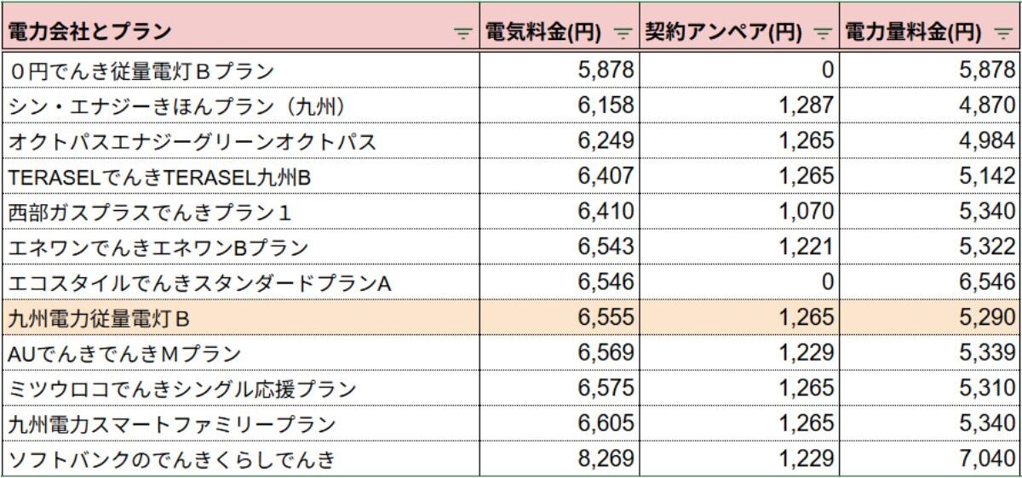Select the ソフトバンクのでんきくらしでんき cell
The image size is (1022, 478).
pyautogui.click(x=240, y=459)
